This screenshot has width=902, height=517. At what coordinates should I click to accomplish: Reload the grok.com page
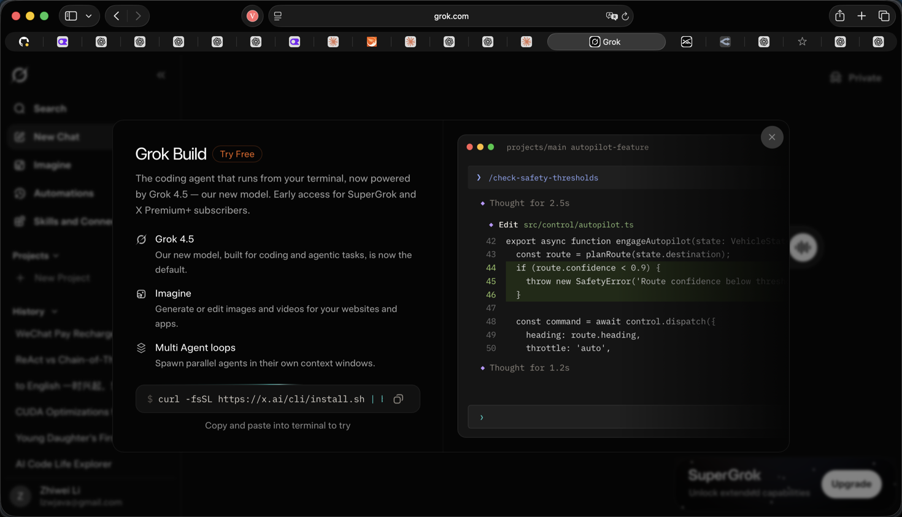click(x=625, y=16)
